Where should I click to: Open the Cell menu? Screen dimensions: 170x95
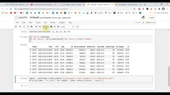click(x=45, y=22)
